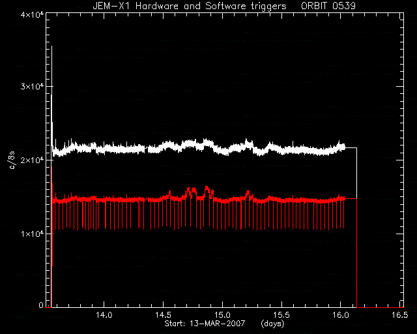Viewport: 417px width, 334px height.
Task: Click the 15.0 x-axis tick label
Action: point(222,315)
